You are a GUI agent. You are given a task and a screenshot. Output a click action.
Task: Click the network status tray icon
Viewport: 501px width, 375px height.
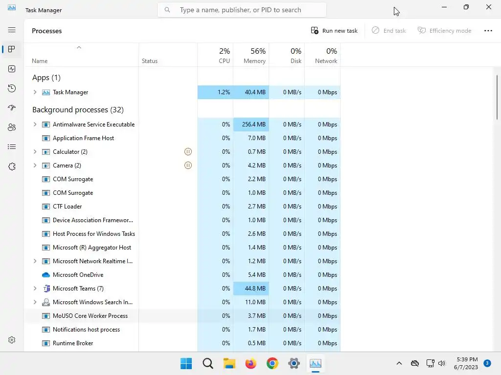click(430, 363)
